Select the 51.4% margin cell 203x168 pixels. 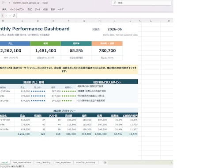115,129
